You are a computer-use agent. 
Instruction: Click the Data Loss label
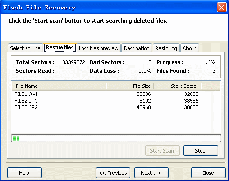(x=104, y=71)
